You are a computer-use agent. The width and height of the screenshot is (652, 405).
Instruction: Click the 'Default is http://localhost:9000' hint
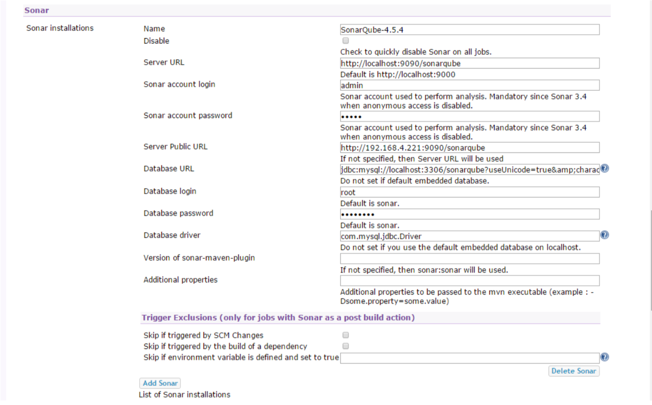tap(398, 75)
